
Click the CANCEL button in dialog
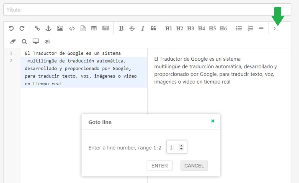pyautogui.click(x=194, y=166)
